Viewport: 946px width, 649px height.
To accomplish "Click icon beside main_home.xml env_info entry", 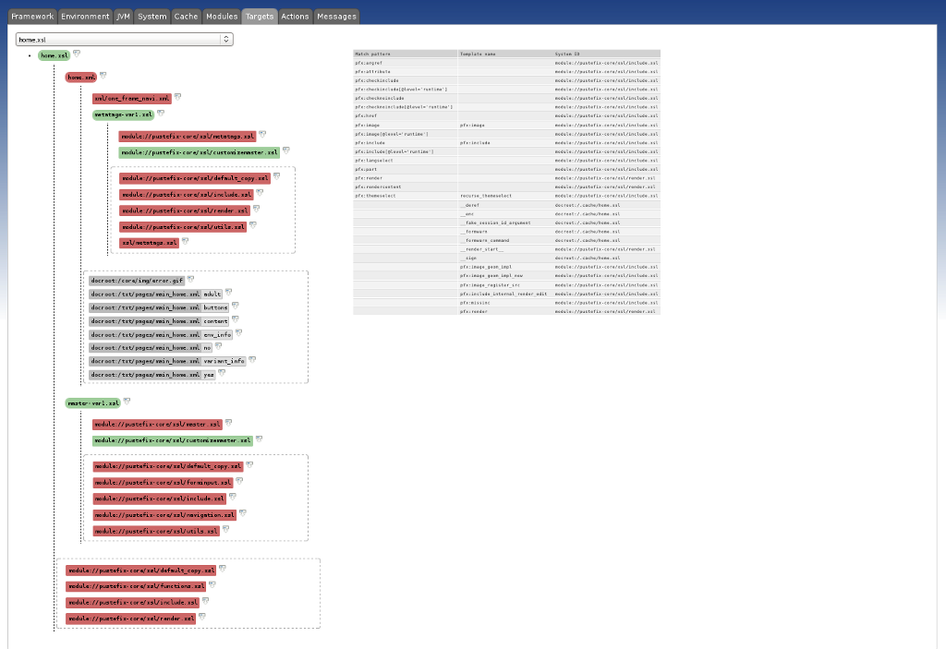I will pos(239,332).
